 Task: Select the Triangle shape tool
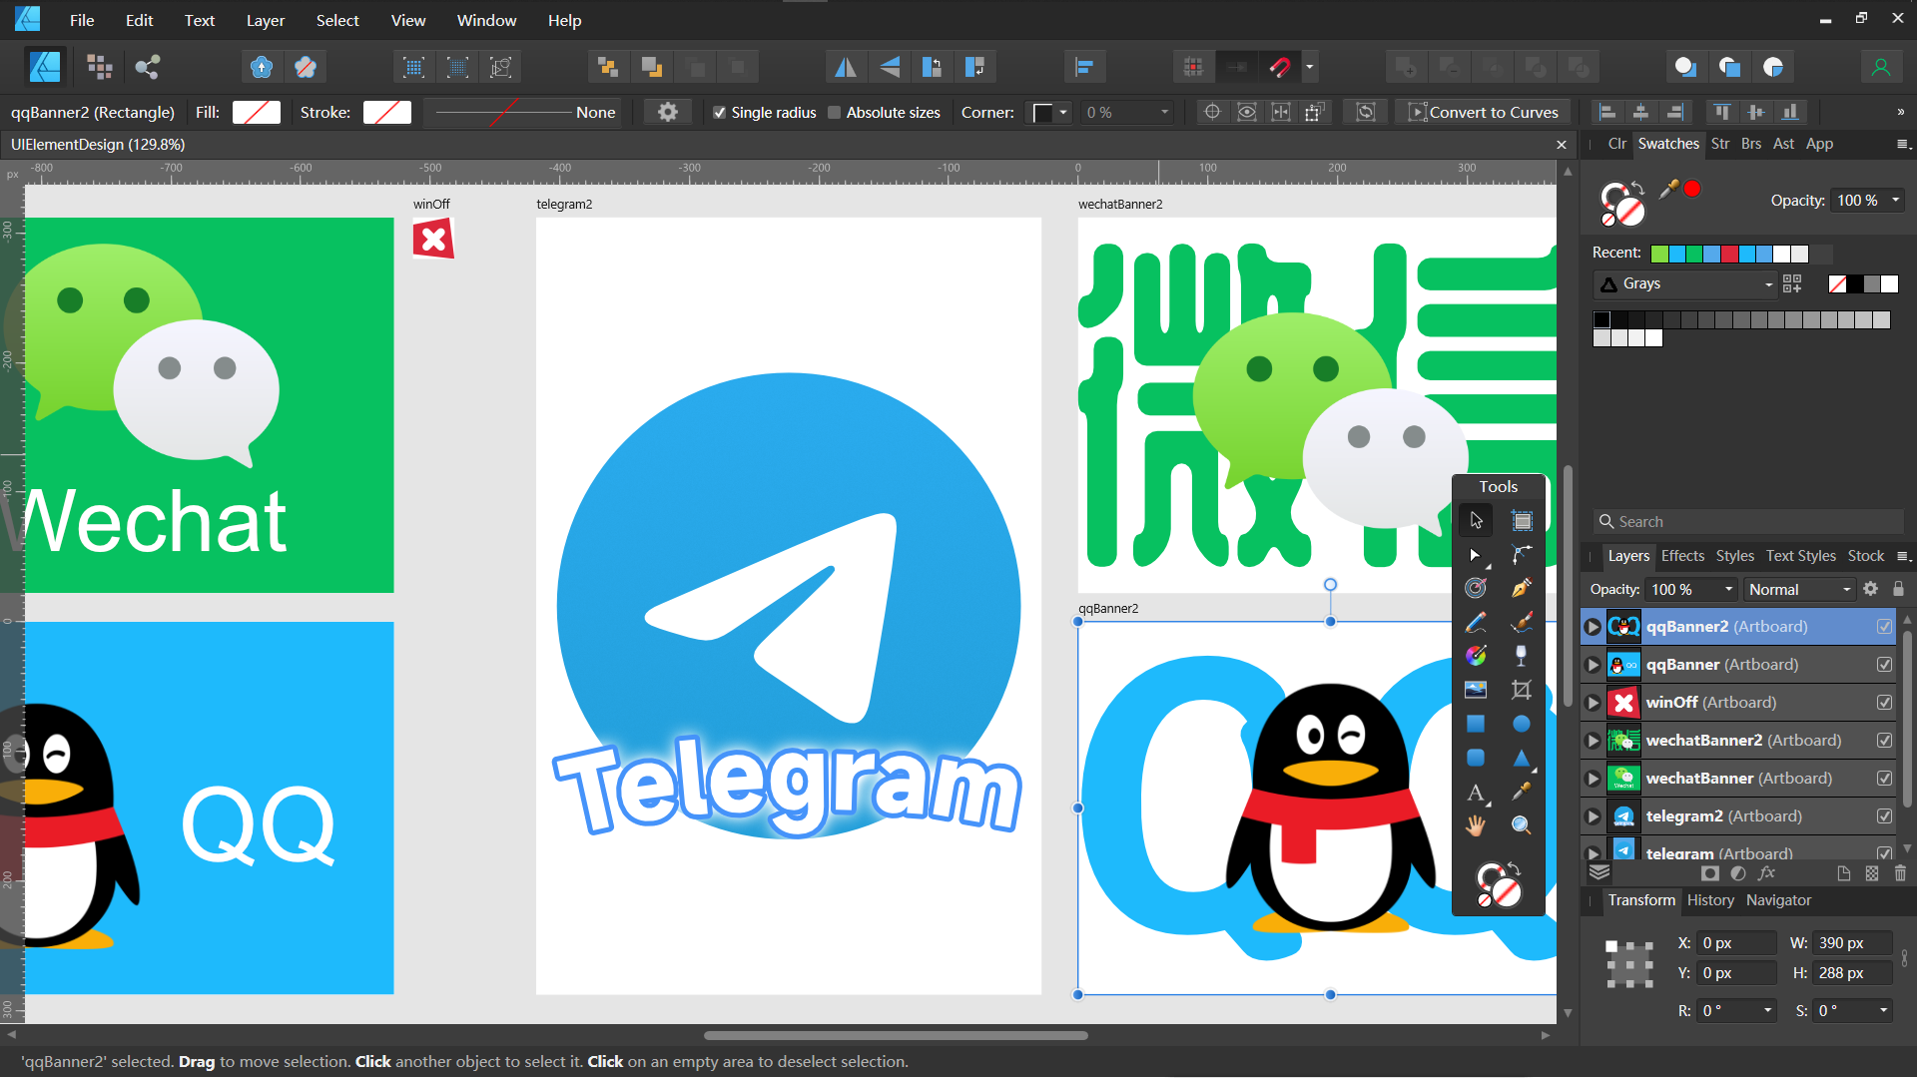pyautogui.click(x=1522, y=758)
